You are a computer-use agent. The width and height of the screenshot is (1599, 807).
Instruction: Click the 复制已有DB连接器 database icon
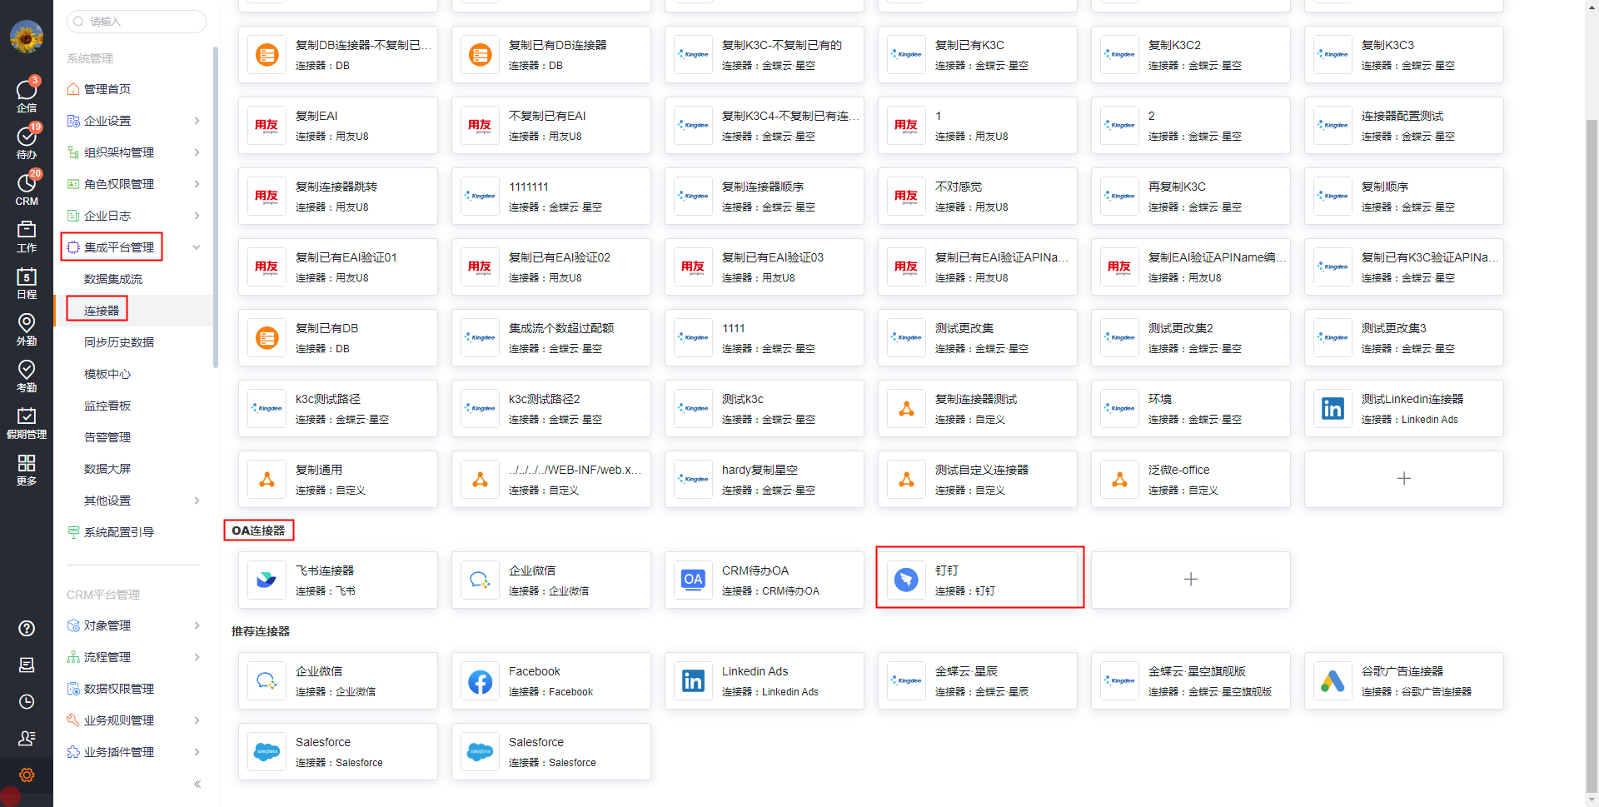click(x=480, y=54)
